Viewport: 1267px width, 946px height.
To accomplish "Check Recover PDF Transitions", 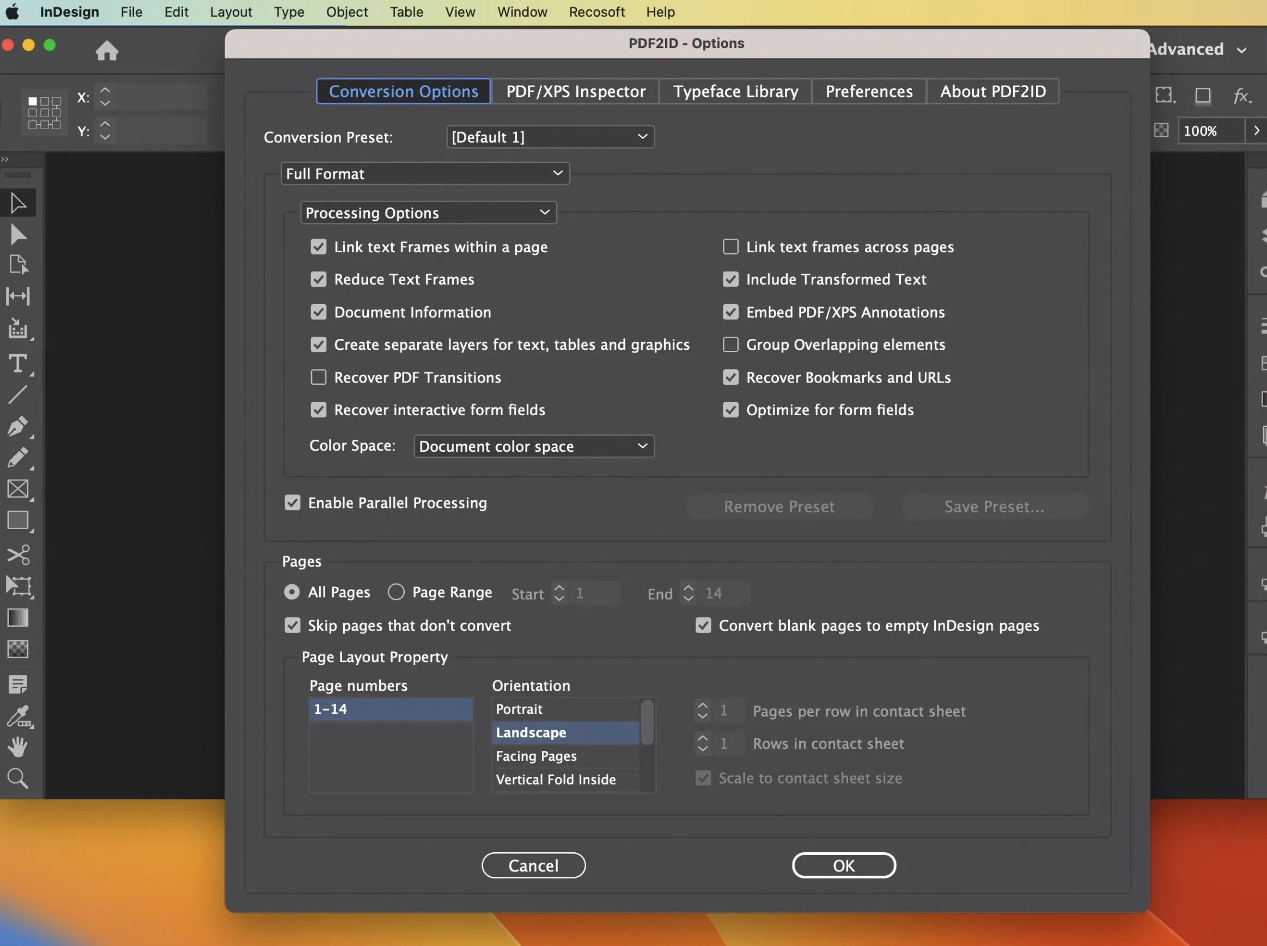I will point(319,377).
